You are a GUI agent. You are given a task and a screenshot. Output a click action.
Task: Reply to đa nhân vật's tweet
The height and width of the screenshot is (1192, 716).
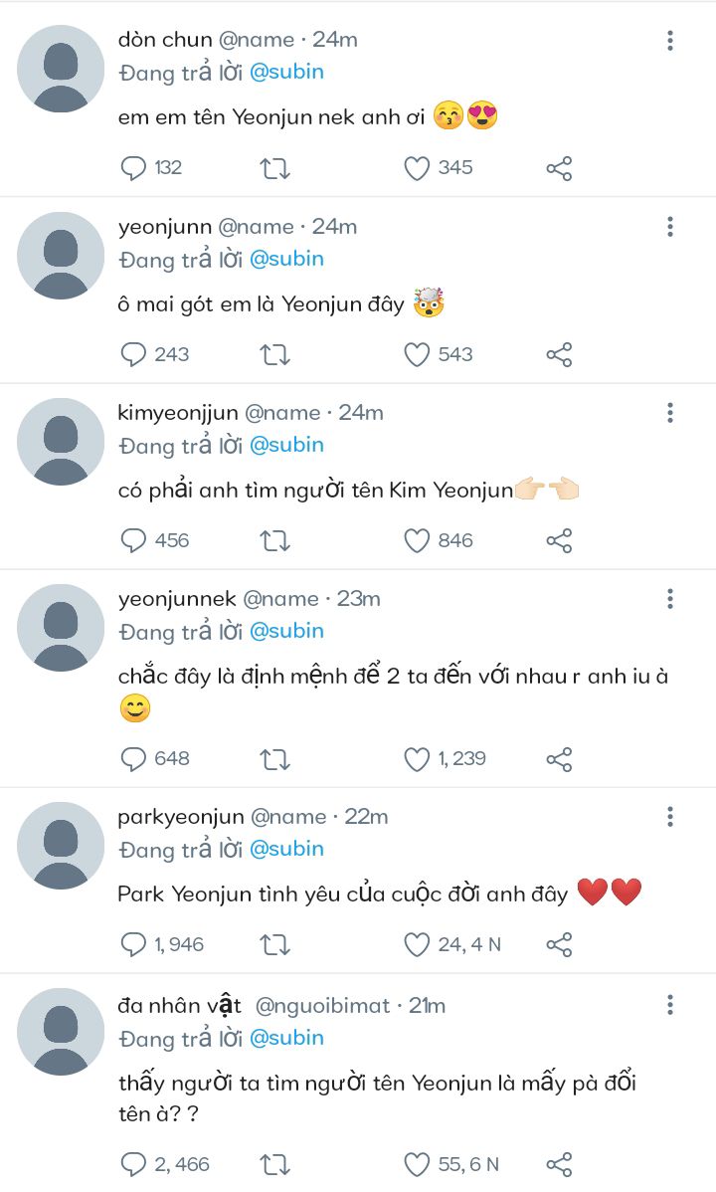[x=133, y=1164]
